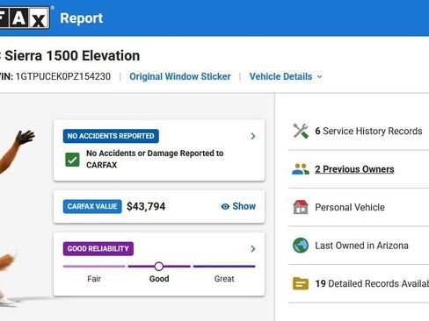Click the Fair reliability label
The width and height of the screenshot is (429, 321).
(94, 279)
